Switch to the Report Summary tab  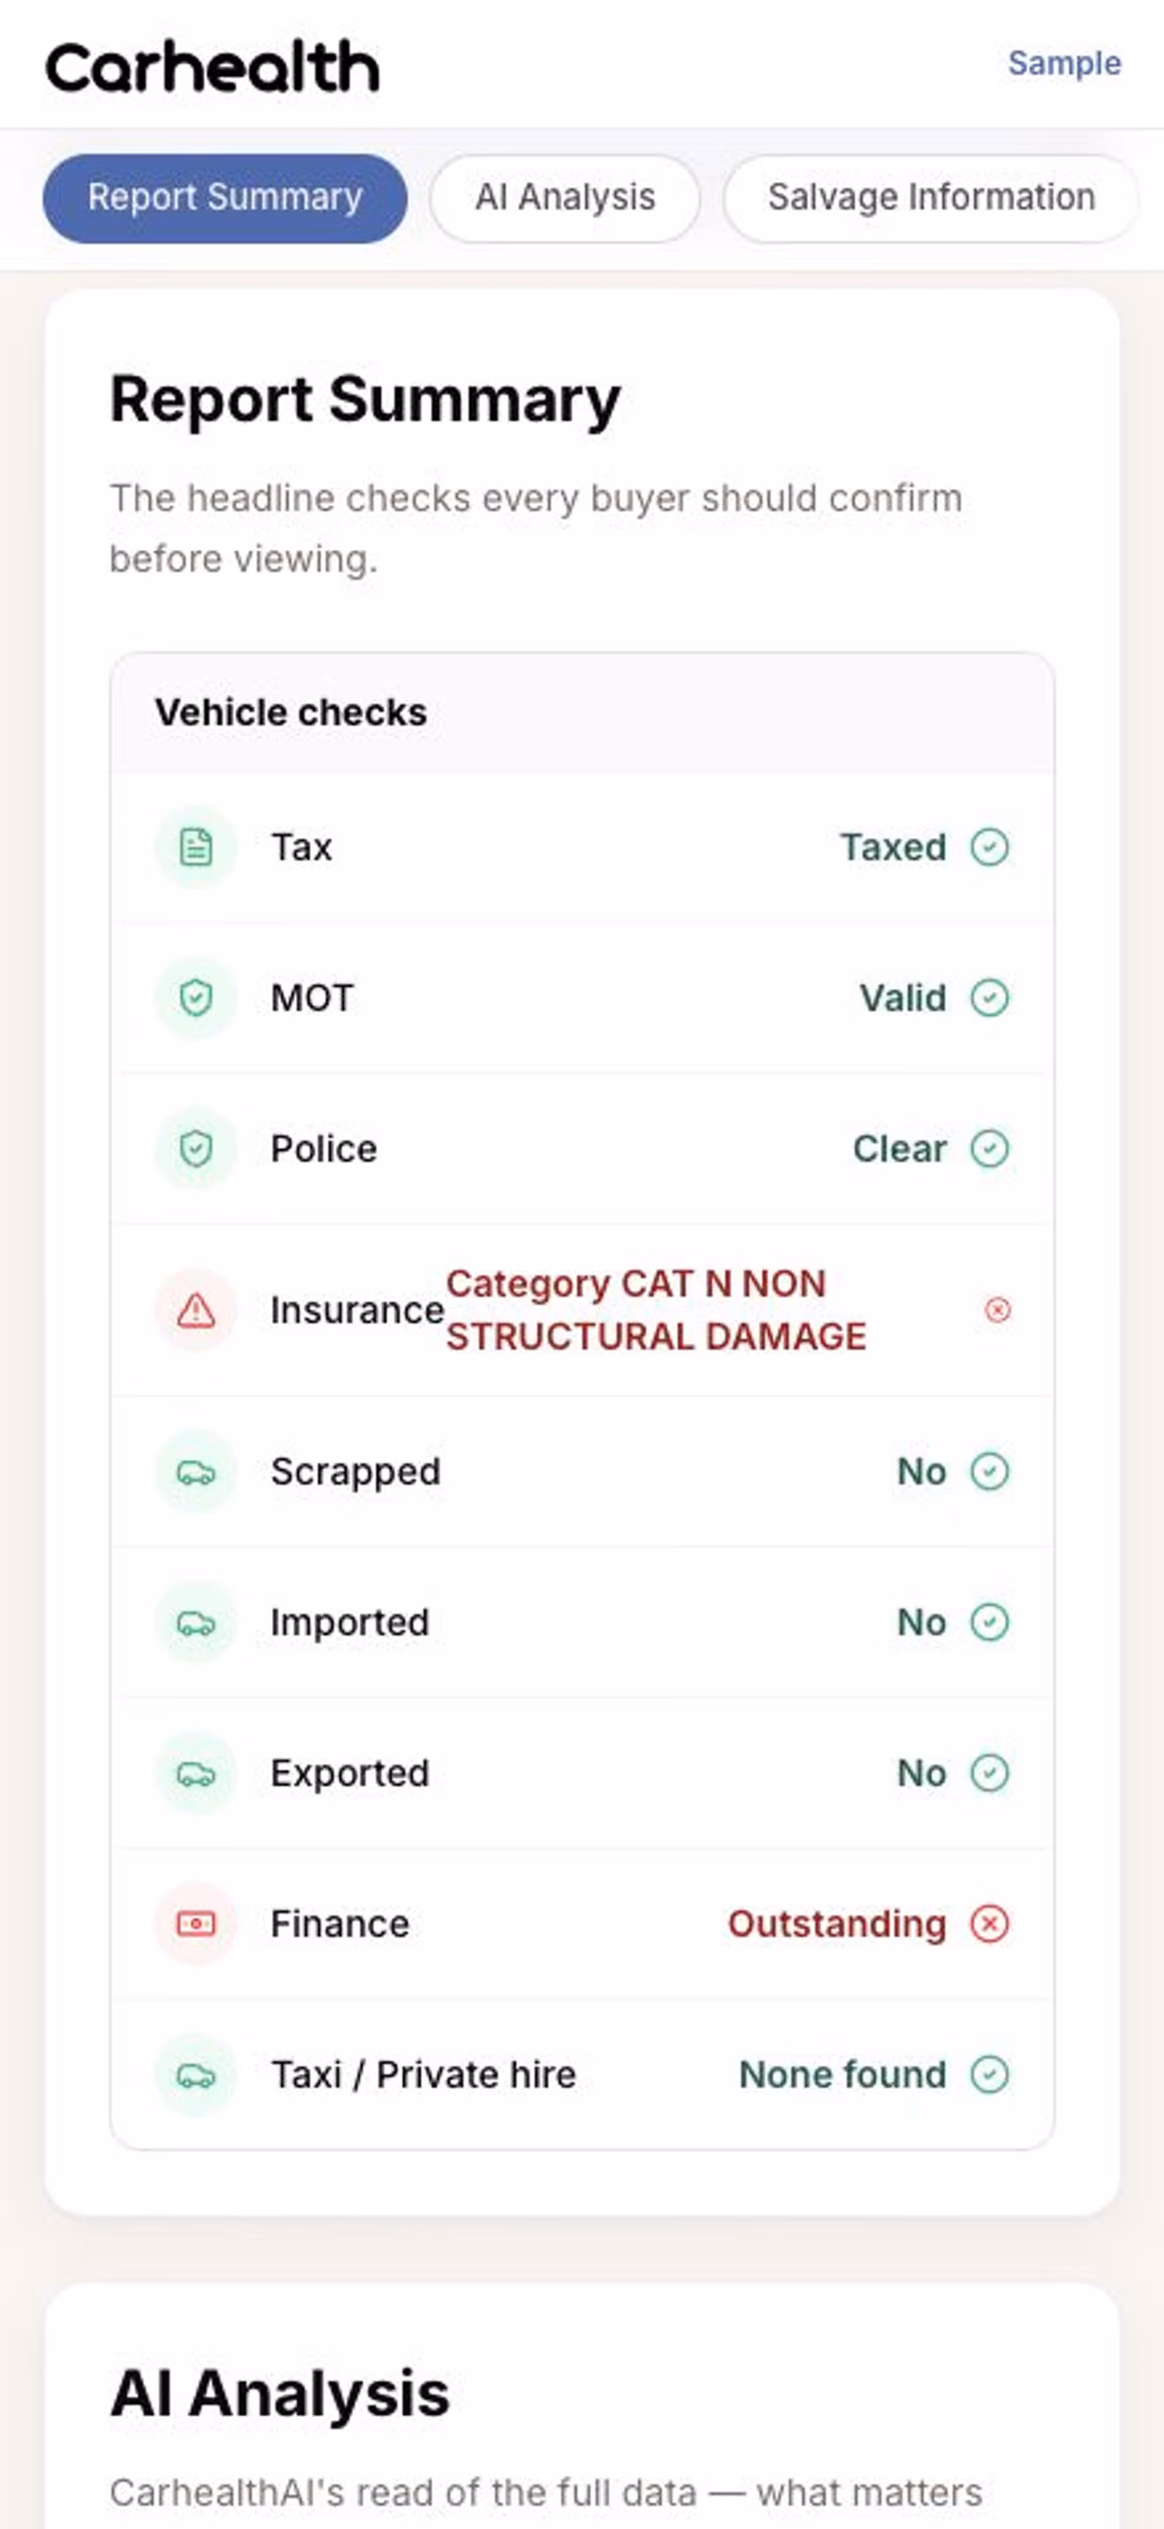coord(225,198)
